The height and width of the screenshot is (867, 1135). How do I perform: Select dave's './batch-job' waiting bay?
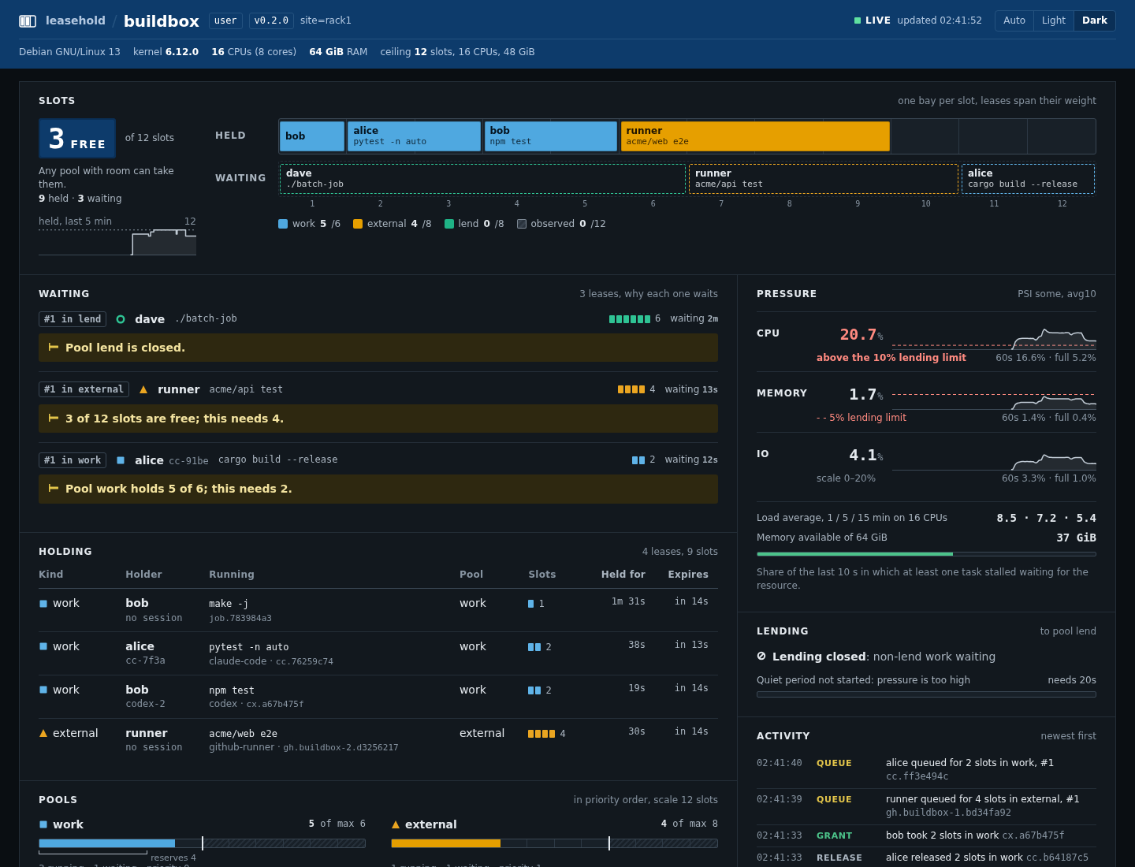[482, 179]
